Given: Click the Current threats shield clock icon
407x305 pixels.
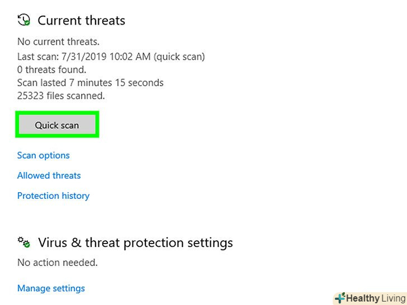Looking at the screenshot, I should pos(23,20).
